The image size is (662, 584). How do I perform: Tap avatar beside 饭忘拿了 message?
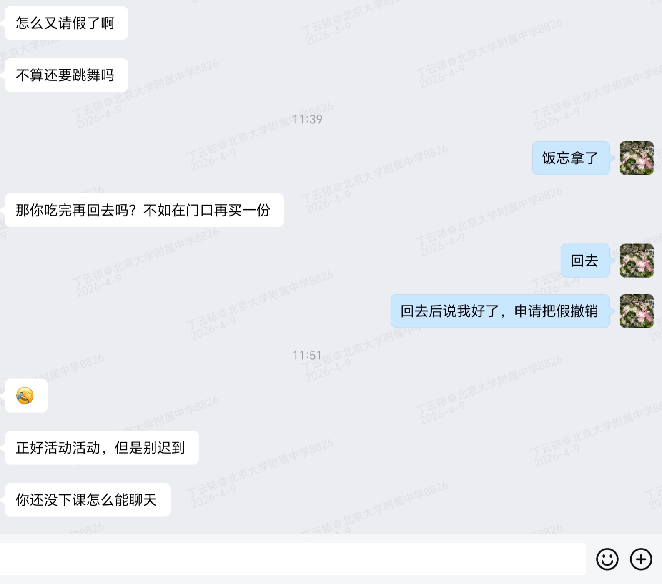637,158
